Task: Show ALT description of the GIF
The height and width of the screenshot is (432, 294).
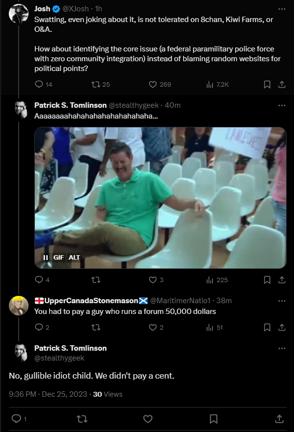Action: pos(74,257)
